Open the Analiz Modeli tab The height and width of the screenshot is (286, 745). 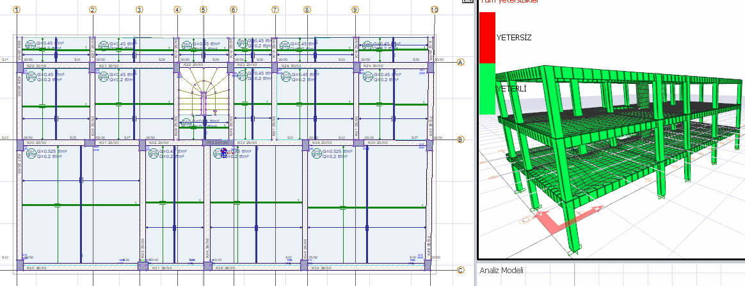501,270
